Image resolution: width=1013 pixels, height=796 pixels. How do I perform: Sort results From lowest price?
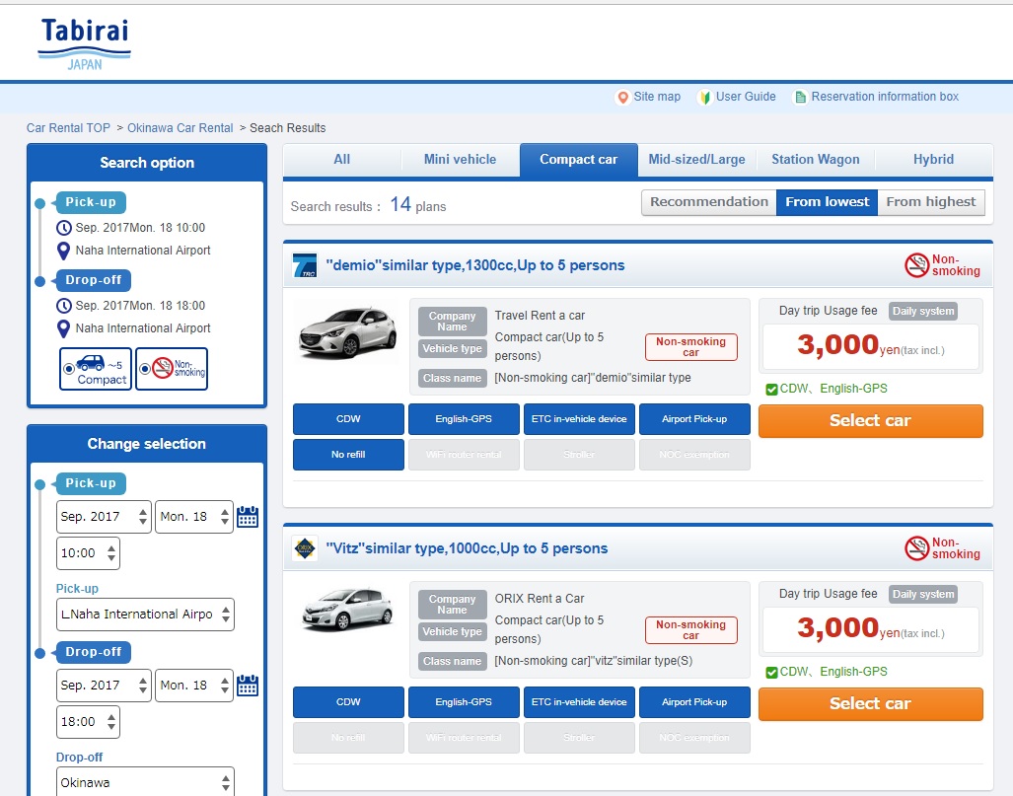[x=827, y=202]
